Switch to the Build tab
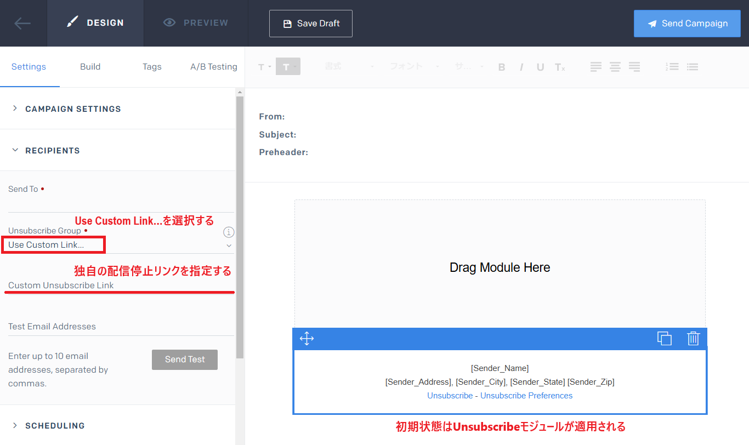 click(x=90, y=67)
